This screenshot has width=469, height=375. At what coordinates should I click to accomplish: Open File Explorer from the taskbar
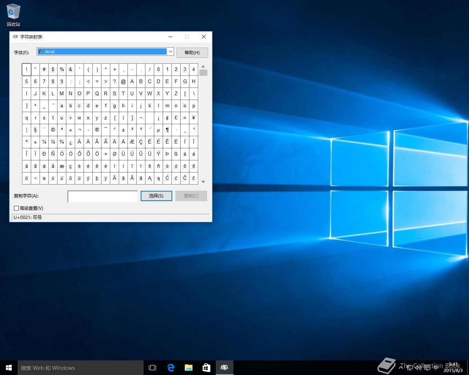click(188, 368)
